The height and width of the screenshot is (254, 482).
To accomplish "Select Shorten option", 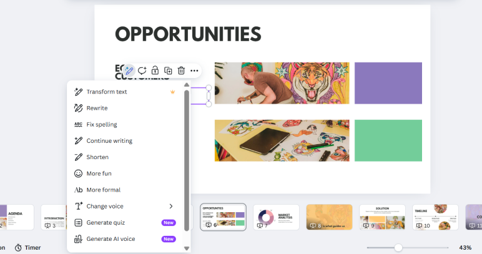I will point(124,157).
